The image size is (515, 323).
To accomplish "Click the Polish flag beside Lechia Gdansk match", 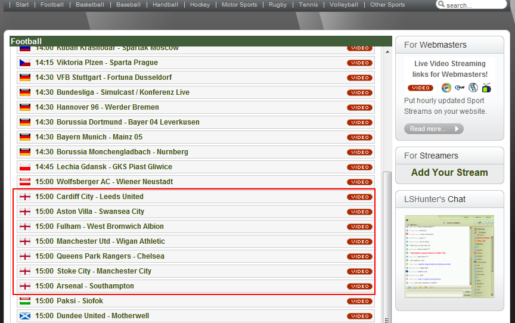I will click(x=25, y=167).
